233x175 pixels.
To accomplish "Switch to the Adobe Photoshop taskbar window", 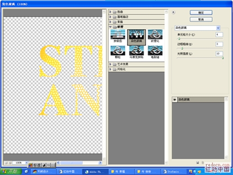I will pos(96,172).
